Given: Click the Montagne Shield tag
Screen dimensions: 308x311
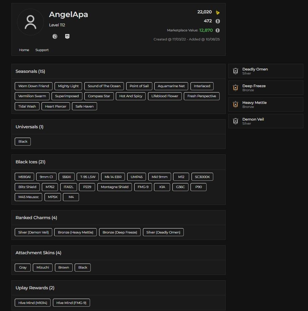Looking at the screenshot, I should (x=114, y=187).
